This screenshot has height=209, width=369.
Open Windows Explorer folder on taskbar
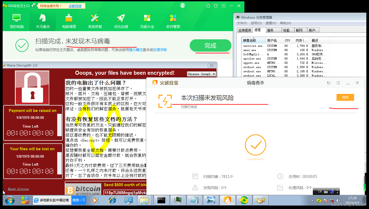pyautogui.click(x=144, y=200)
